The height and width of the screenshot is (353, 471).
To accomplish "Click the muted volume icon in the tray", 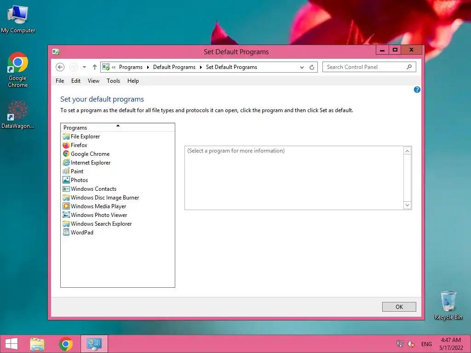I will (411, 344).
